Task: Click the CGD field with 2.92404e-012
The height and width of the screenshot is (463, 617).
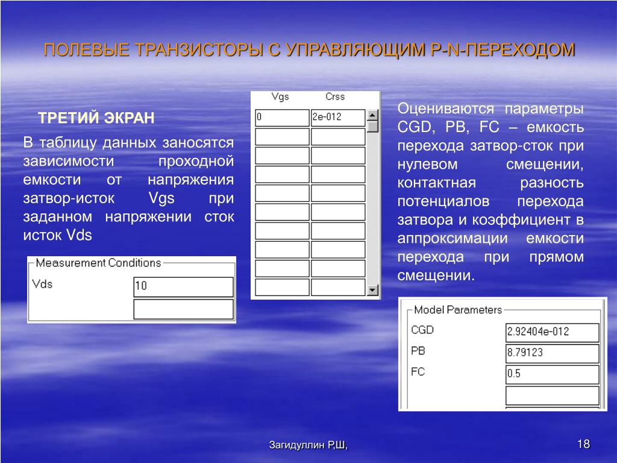Action: 553,332
